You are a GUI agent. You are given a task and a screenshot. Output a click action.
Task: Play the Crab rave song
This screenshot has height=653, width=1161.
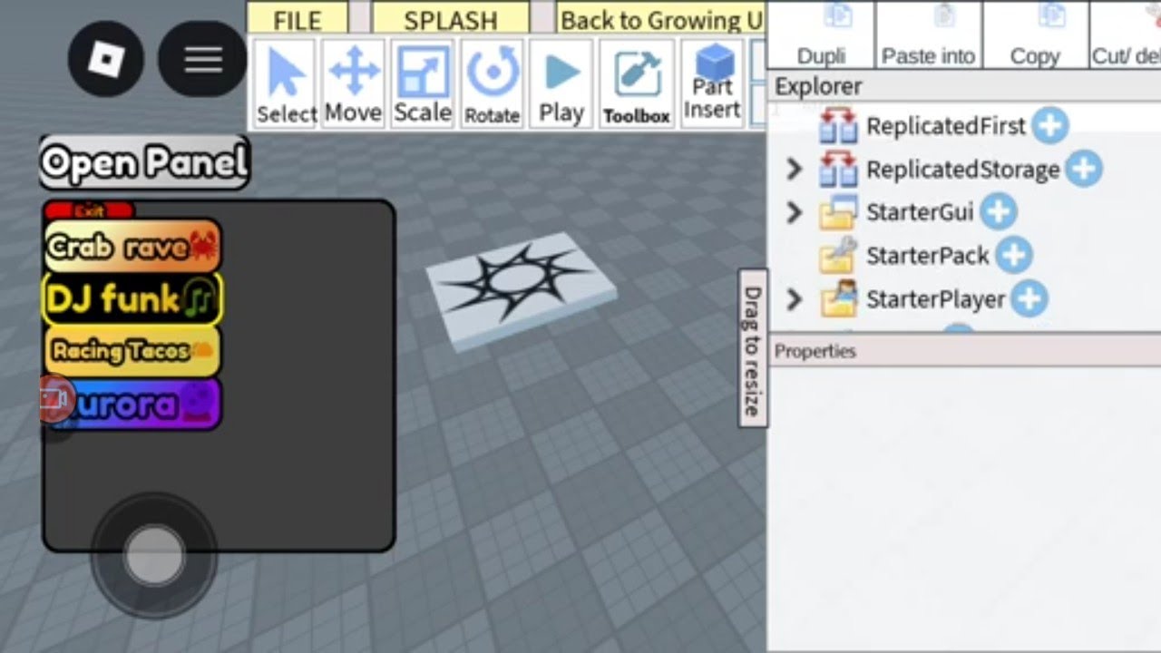(x=132, y=247)
